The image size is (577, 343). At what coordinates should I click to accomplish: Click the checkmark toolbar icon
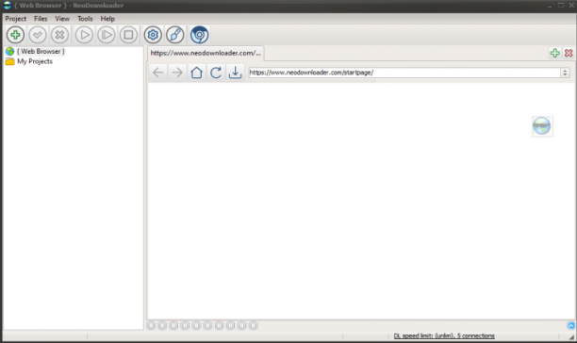(x=38, y=35)
